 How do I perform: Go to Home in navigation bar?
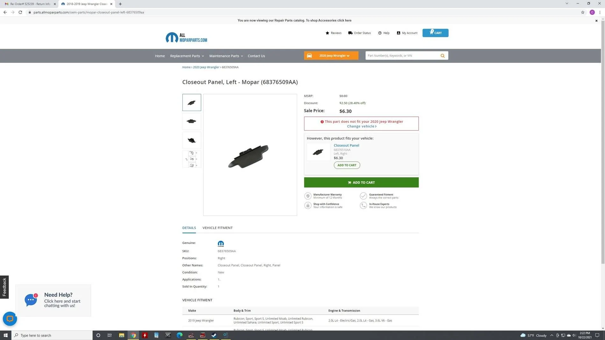(x=160, y=56)
